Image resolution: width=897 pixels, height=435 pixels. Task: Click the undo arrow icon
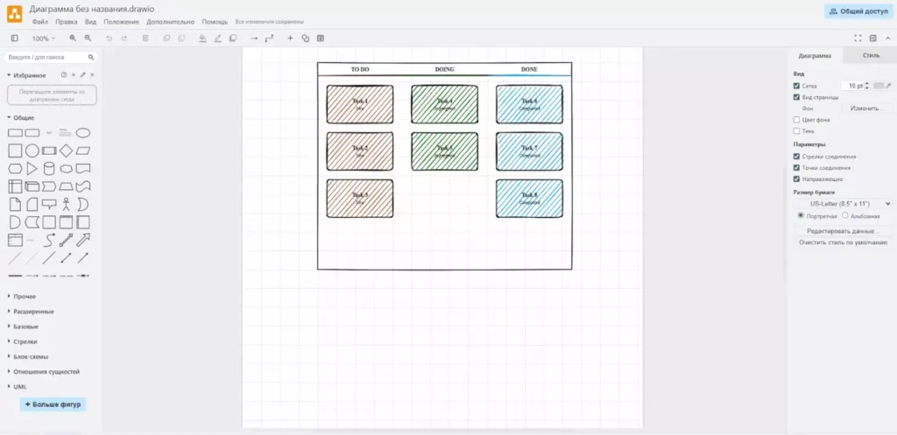point(109,39)
